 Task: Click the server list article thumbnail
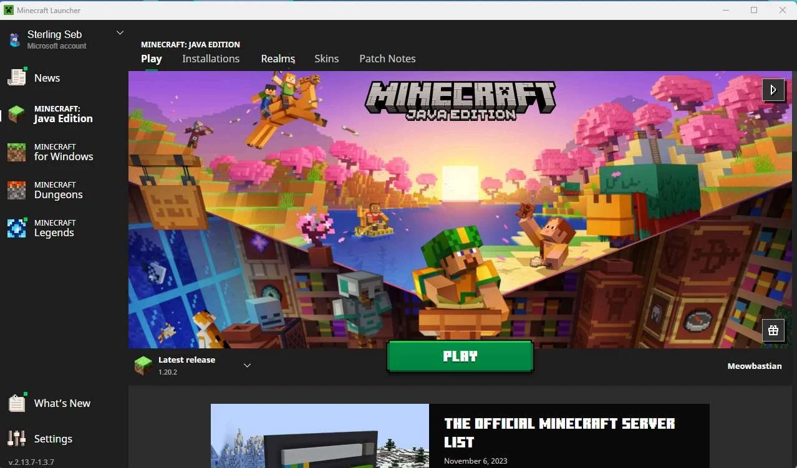point(320,436)
